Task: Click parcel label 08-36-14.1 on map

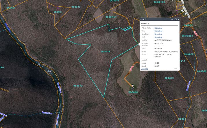Action: (111, 17)
